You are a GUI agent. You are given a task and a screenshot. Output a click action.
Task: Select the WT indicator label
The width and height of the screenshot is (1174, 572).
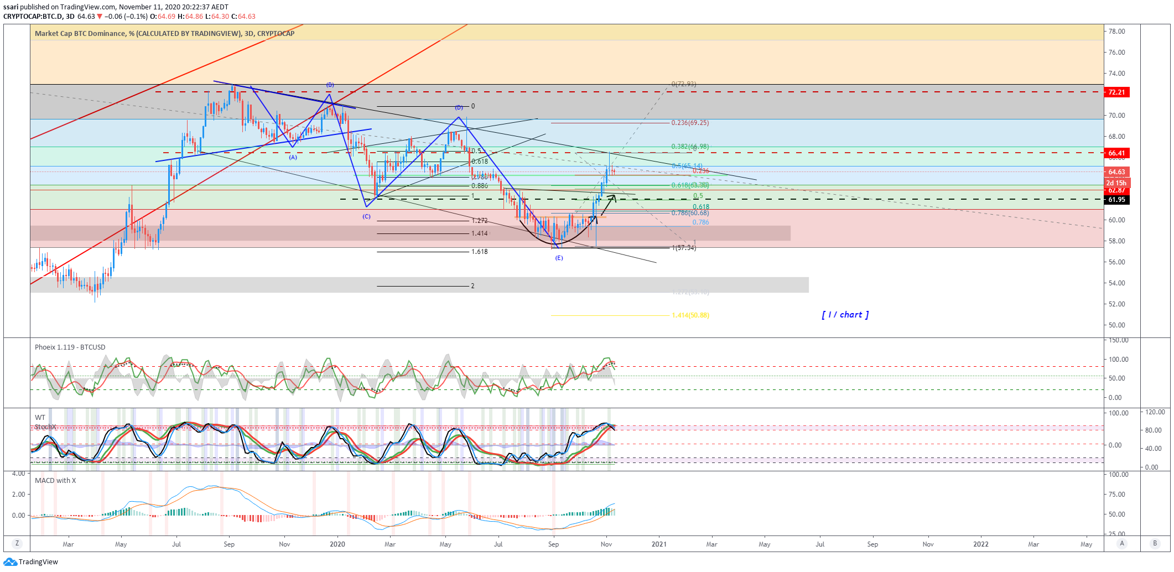pyautogui.click(x=40, y=418)
